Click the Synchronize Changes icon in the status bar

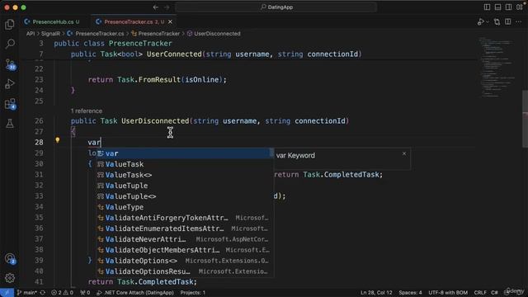point(43,293)
